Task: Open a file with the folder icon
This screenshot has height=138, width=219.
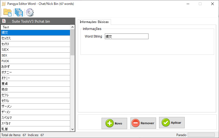Action: click(x=8, y=12)
